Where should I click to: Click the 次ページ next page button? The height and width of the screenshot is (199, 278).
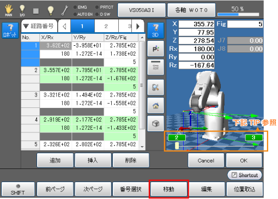[x=93, y=189]
